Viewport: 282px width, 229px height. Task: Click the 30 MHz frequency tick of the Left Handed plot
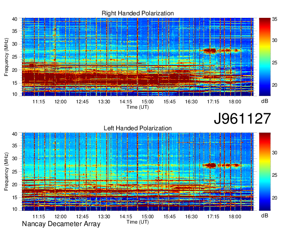(x=15, y=158)
